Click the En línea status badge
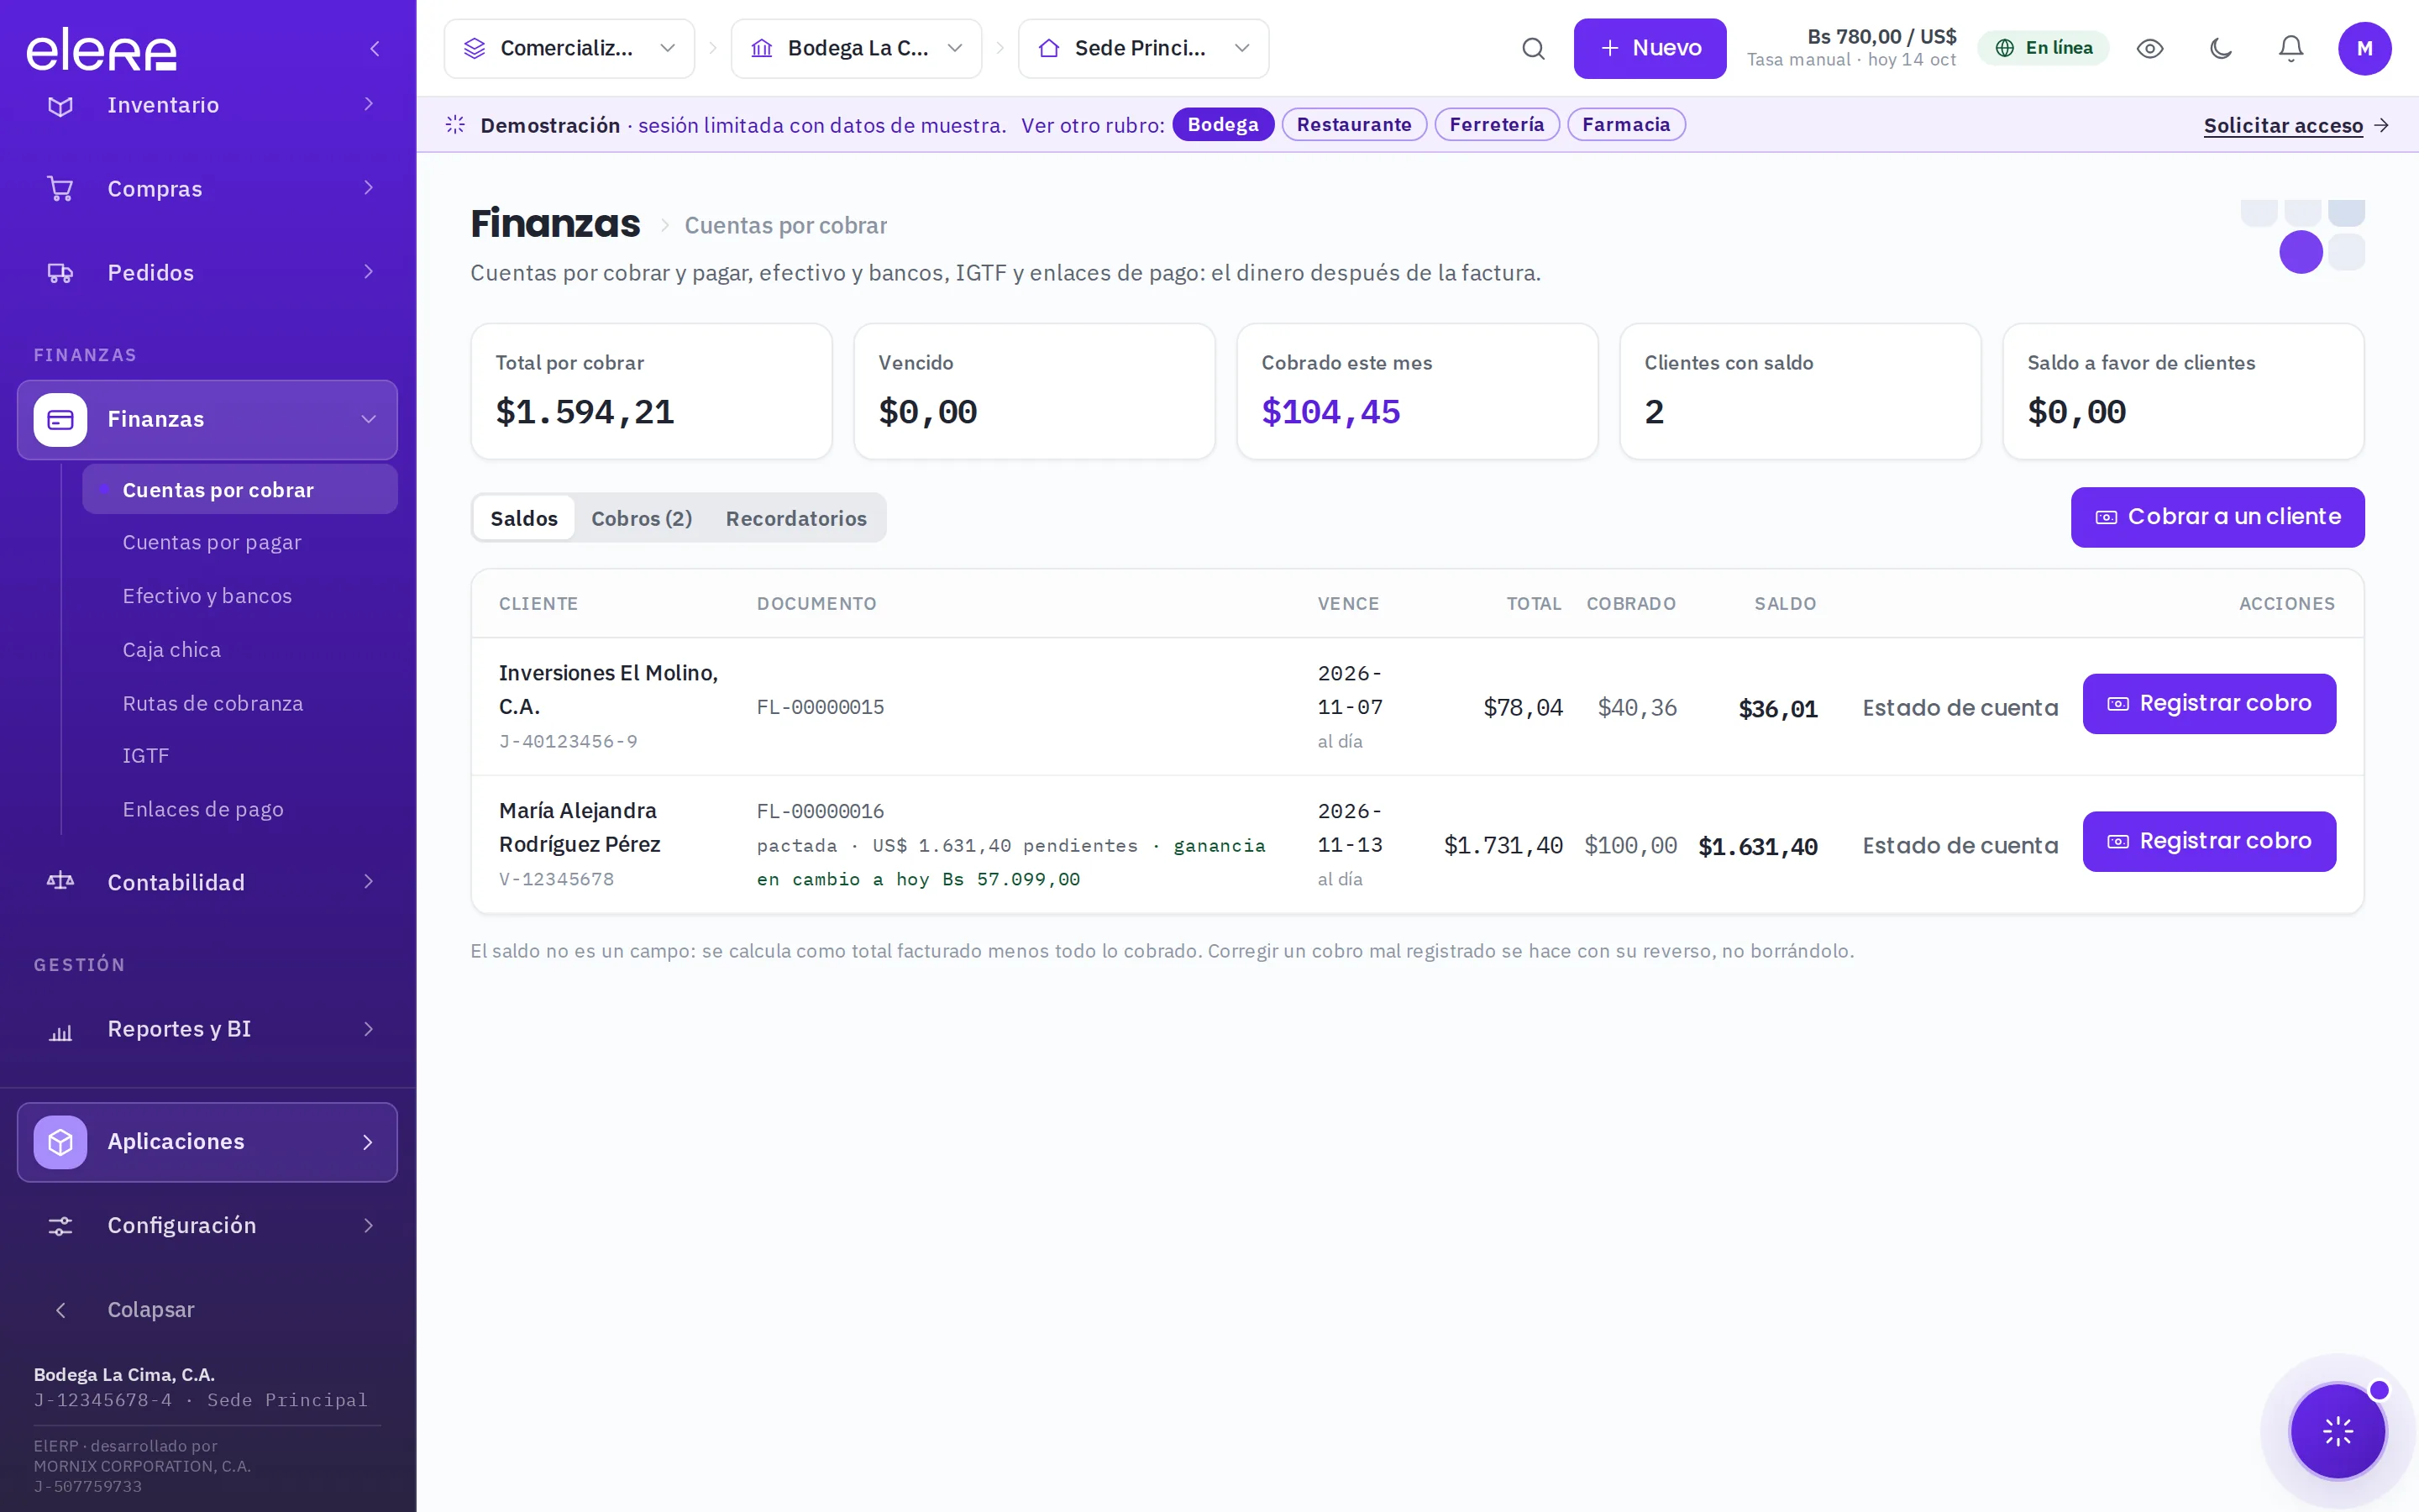Screen dimensions: 2419x1512 2044,48
